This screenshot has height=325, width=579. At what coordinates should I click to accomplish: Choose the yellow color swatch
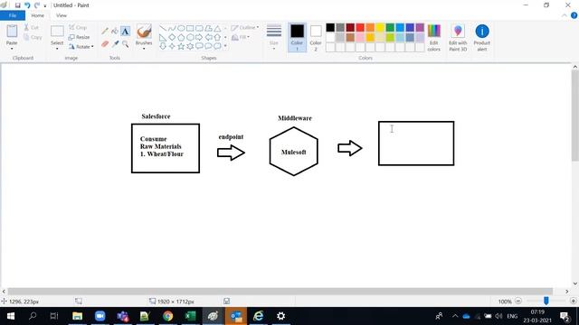tap(380, 28)
